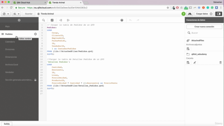Screen dimensions: 224x126
Task: Click the 'Pedidos:' table label line
Action: tap(52, 28)
